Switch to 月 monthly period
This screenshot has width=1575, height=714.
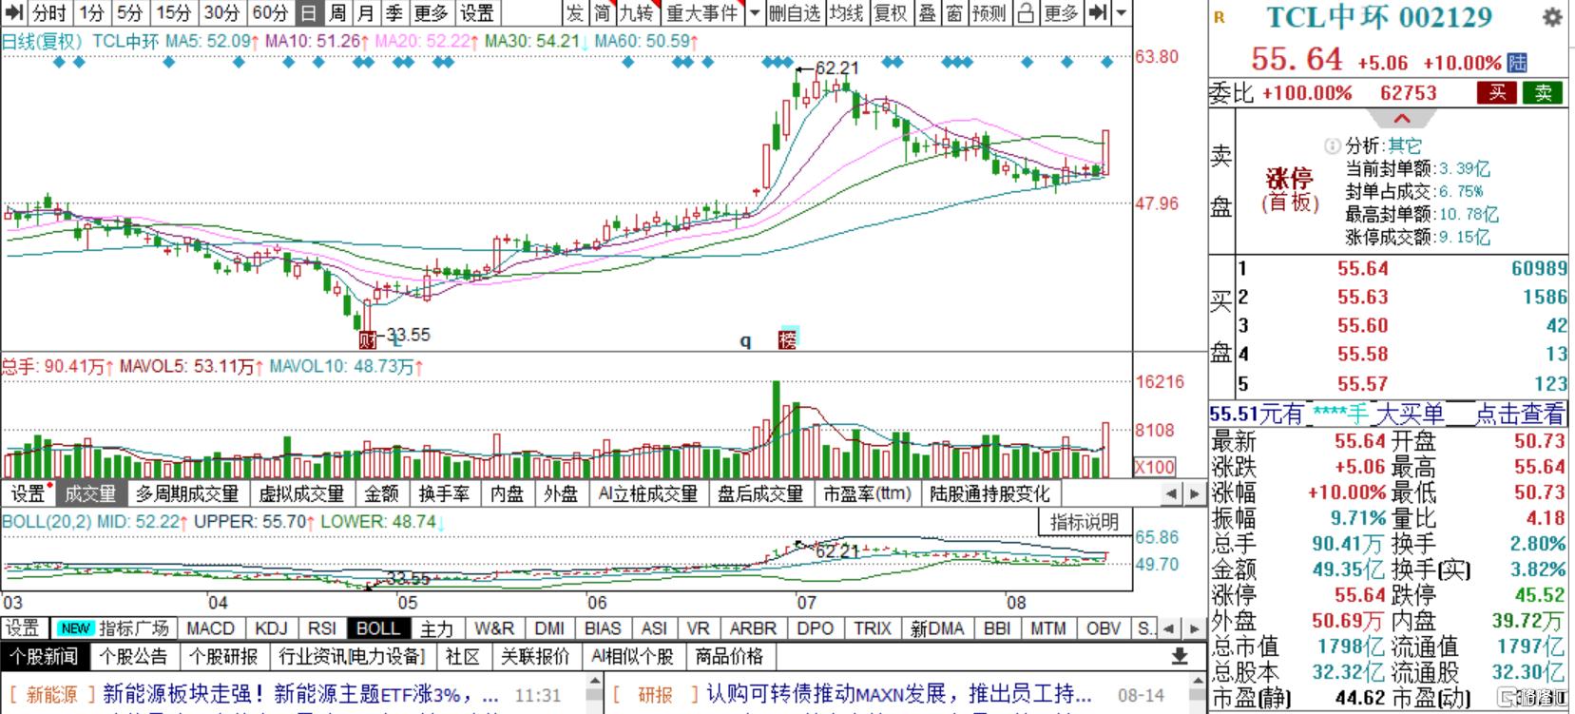tap(366, 12)
